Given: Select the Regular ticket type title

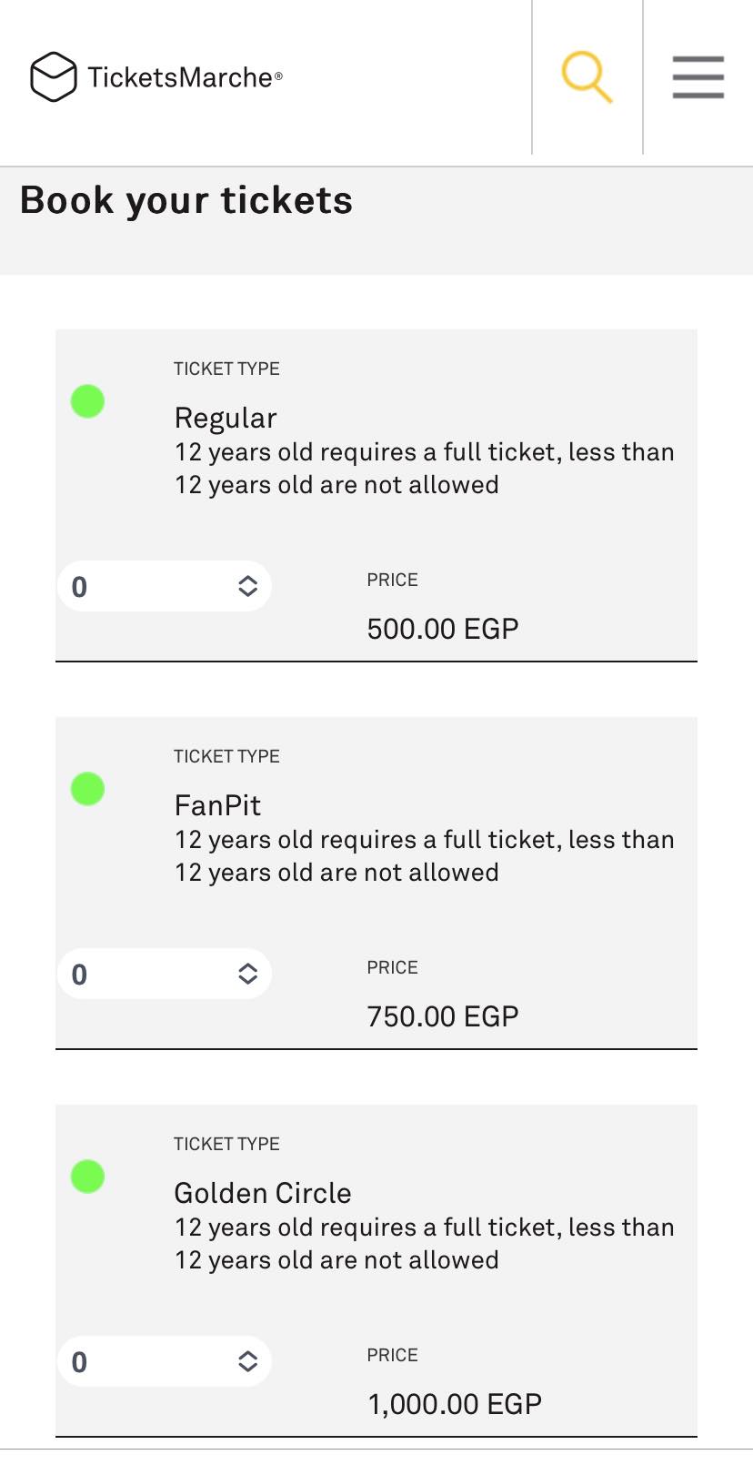Looking at the screenshot, I should [226, 418].
